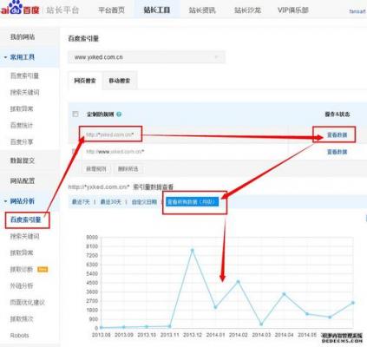The height and width of the screenshot is (347, 367).
Task: Click the 2013.11 chart data point
Action: point(169,326)
